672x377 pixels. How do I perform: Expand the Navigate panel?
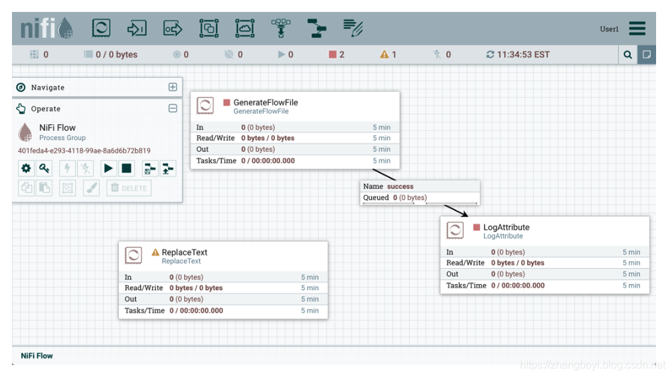(173, 87)
